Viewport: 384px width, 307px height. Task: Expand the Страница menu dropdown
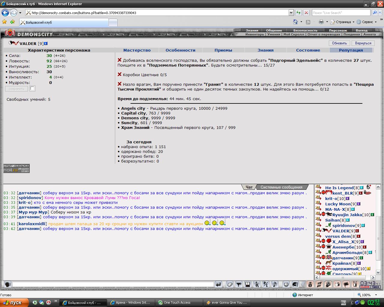coord(353,22)
